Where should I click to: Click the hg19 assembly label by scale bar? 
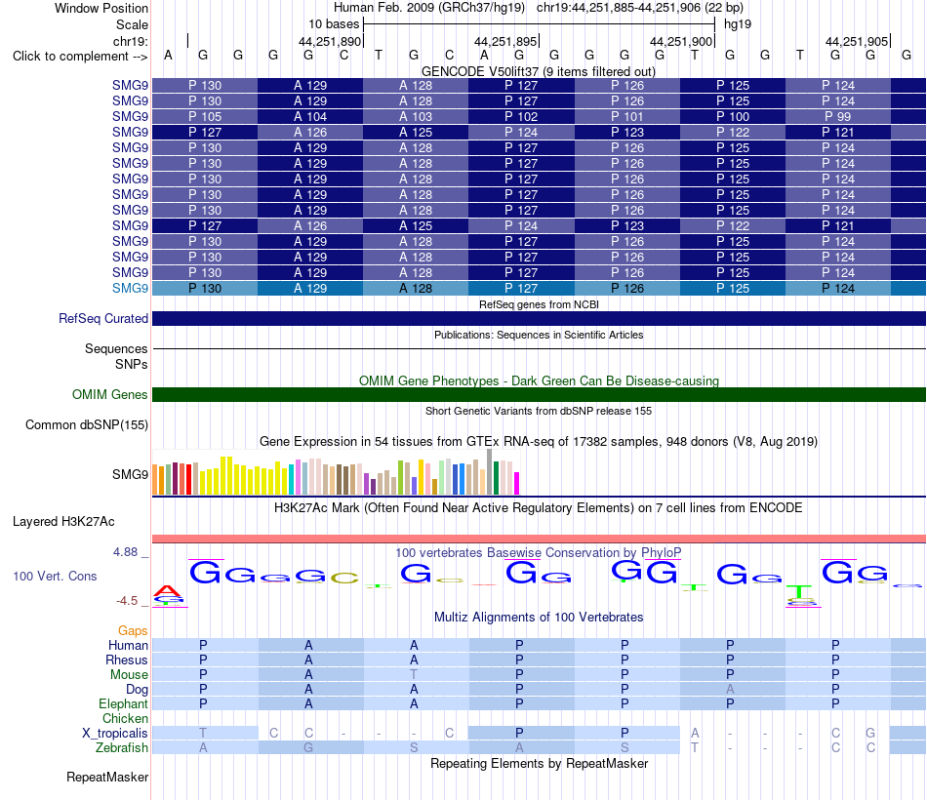tap(738, 24)
